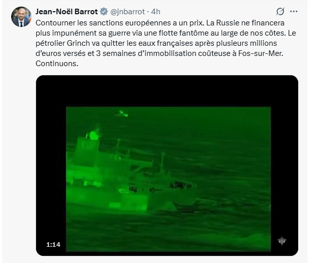This screenshot has width=321, height=263.
Task: Click the helicopter in the video frame
Action: (x=121, y=113)
